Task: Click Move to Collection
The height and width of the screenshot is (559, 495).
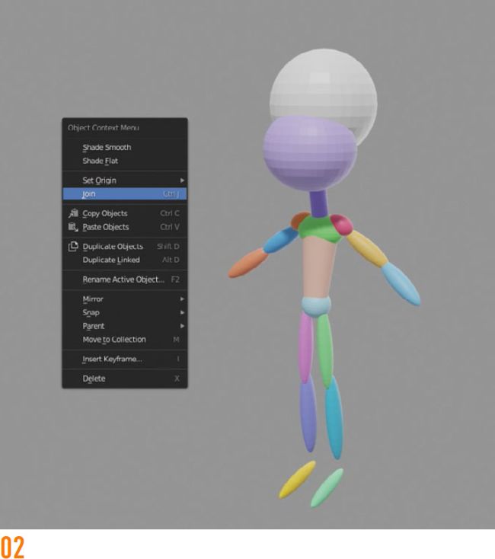Action: pos(114,339)
